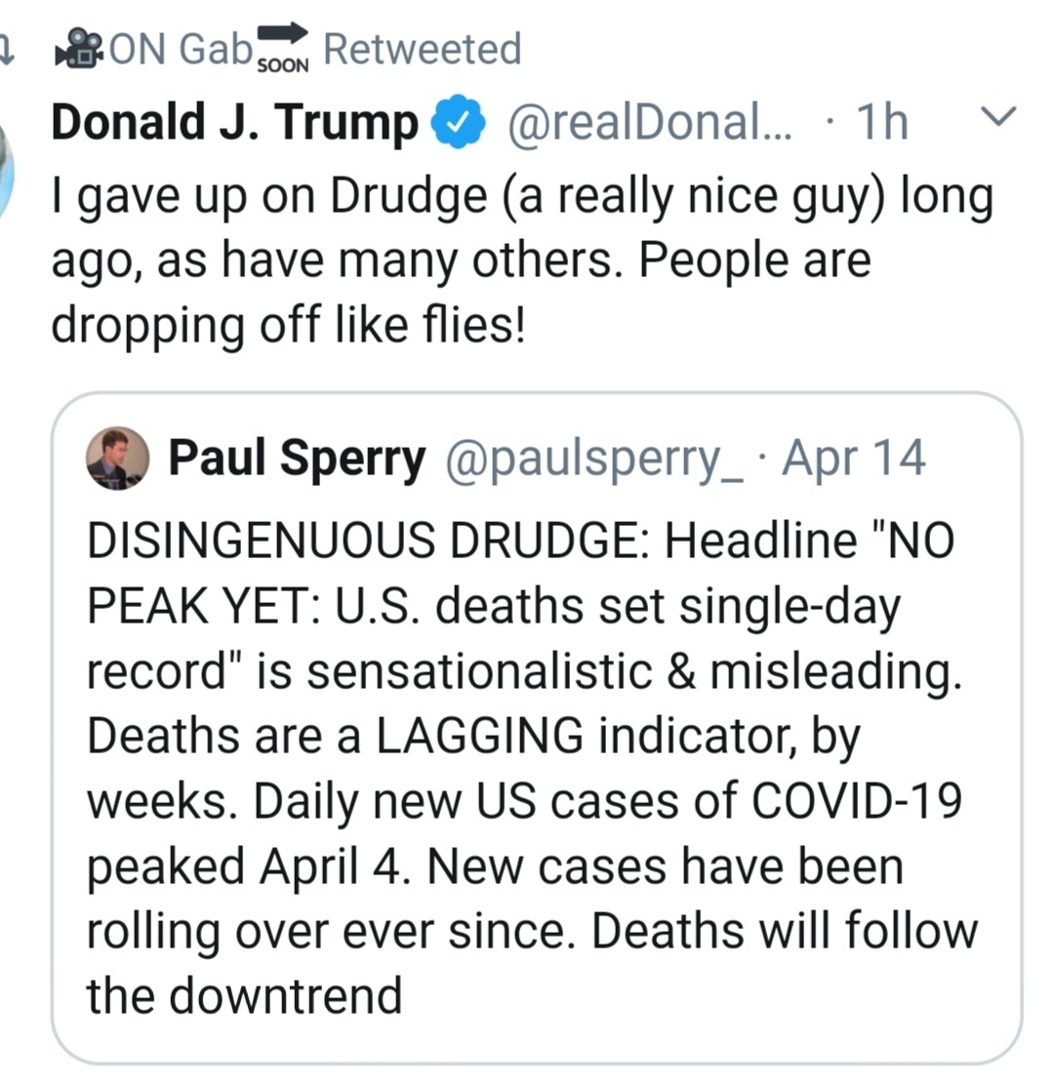Click the Paul Sperry display name
The height and width of the screenshot is (1086, 1053).
coord(297,459)
